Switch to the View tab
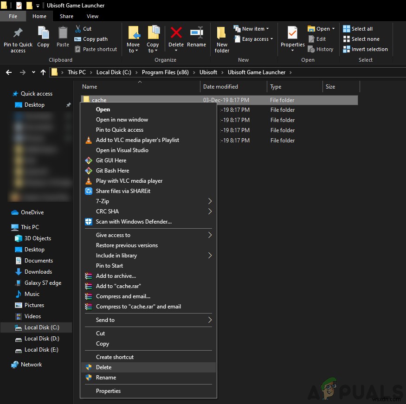This screenshot has width=406, height=404. pos(92,15)
